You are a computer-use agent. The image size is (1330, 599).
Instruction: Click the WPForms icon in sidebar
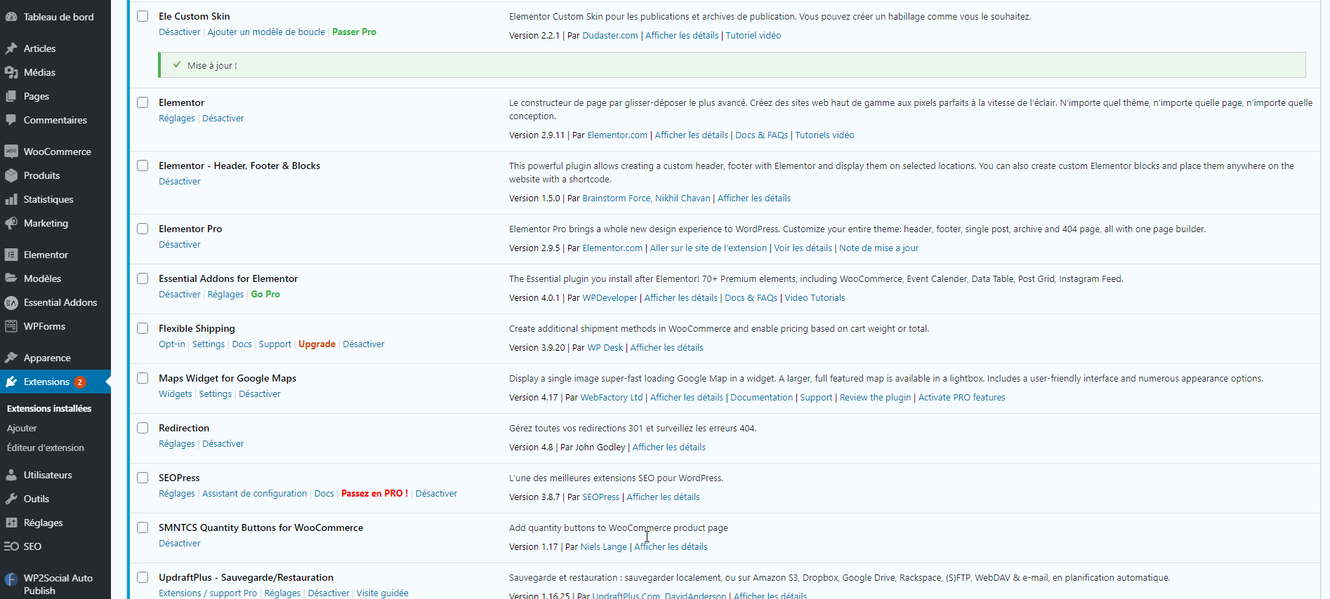11,326
